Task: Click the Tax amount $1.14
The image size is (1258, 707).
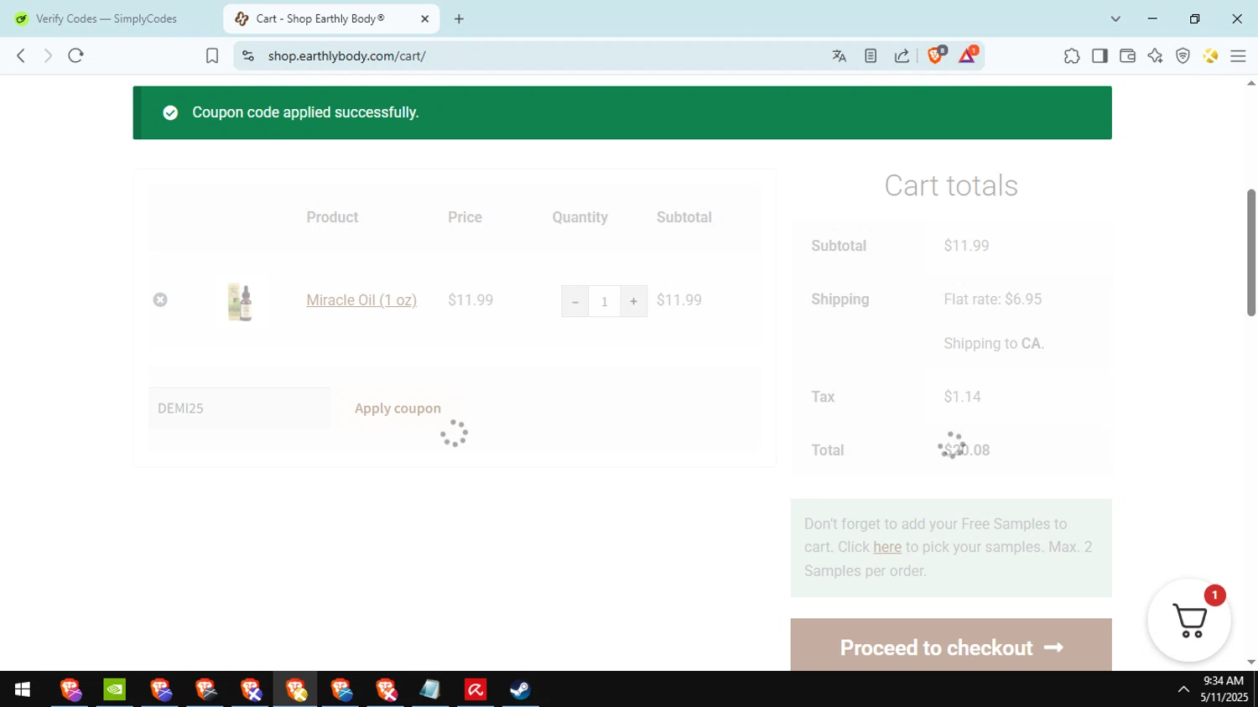Action: 962,397
